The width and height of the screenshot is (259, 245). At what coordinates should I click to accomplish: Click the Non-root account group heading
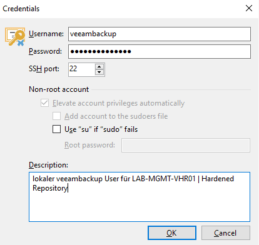(x=59, y=89)
